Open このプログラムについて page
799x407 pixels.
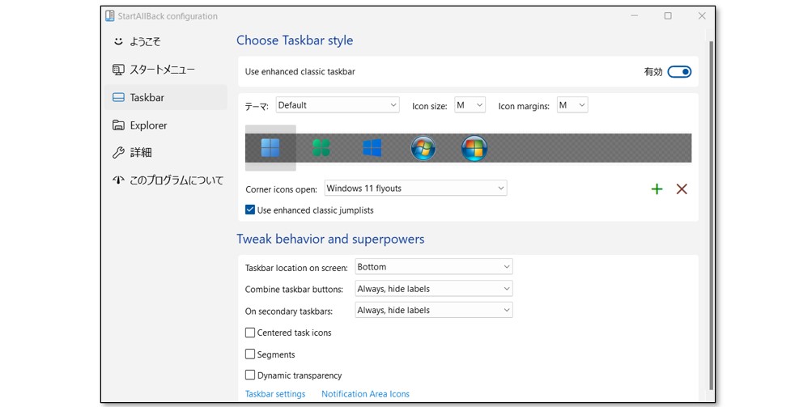pyautogui.click(x=166, y=180)
